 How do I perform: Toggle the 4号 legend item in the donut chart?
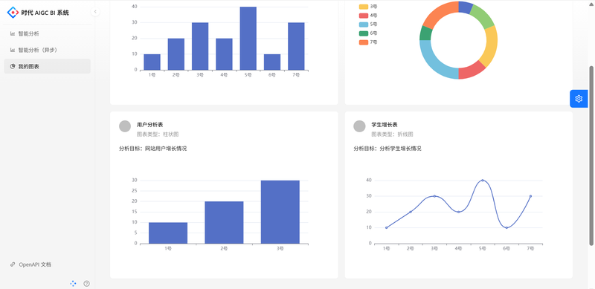click(368, 16)
